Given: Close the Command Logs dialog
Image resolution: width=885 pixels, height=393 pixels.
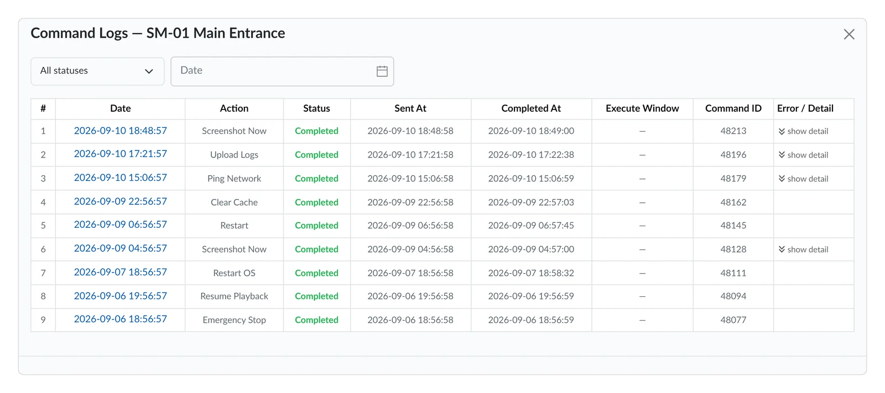Looking at the screenshot, I should [849, 34].
